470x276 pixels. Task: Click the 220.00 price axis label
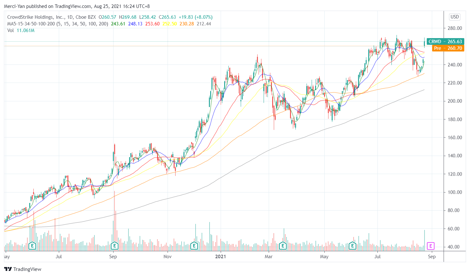(455, 83)
